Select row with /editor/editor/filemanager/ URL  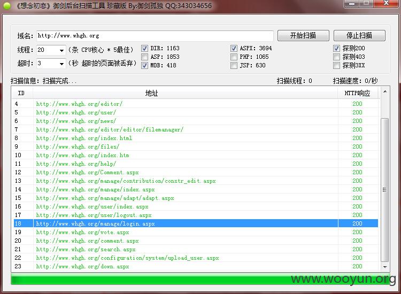(x=196, y=129)
